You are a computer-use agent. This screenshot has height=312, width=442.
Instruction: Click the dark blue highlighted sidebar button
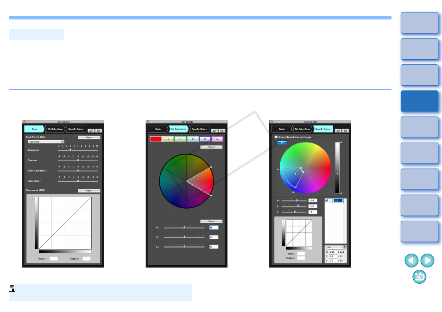[419, 101]
